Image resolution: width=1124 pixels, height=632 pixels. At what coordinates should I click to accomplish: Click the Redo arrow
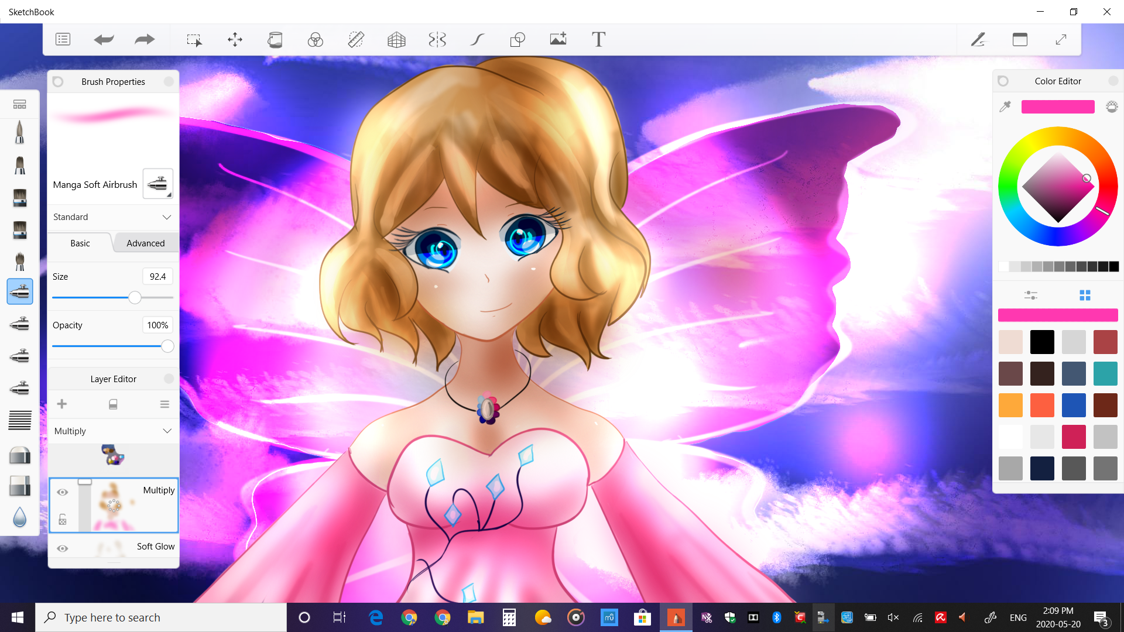(145, 39)
